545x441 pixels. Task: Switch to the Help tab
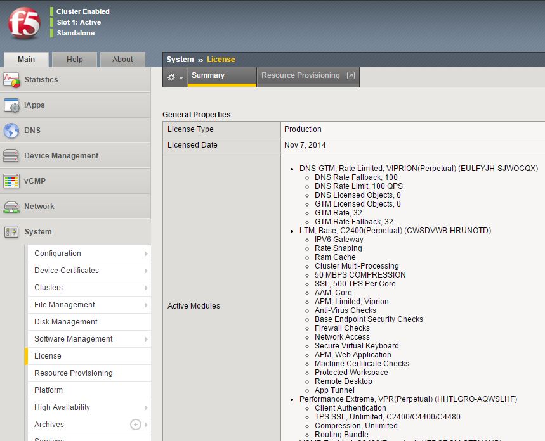pyautogui.click(x=75, y=60)
